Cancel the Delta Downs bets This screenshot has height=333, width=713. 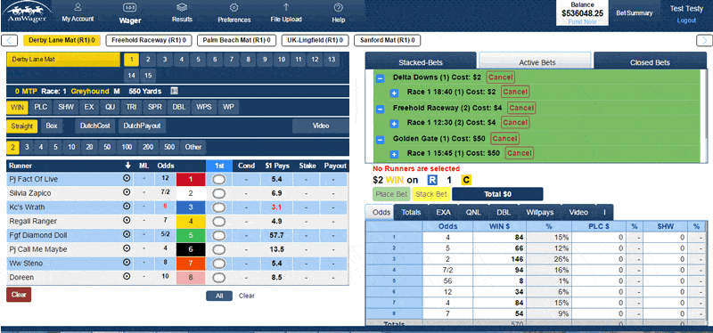click(501, 77)
